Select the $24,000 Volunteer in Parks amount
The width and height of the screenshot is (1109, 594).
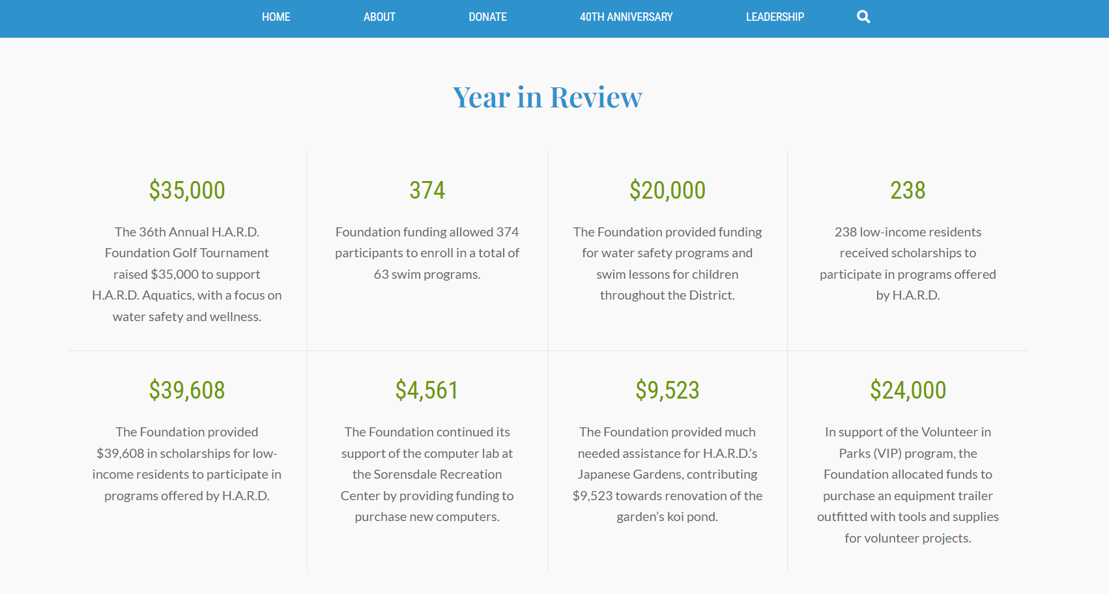(x=908, y=390)
